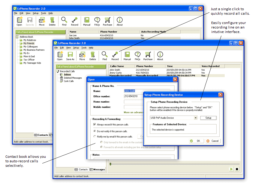
Task: Click Tell a Friend banner in front window
Action: click(x=81, y=67)
